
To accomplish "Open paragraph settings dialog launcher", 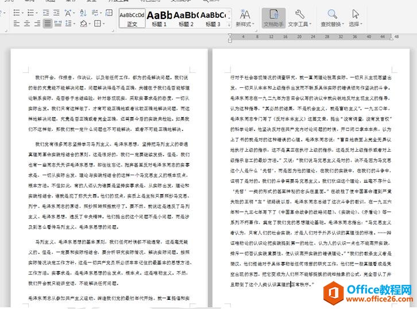I will [x=113, y=31].
